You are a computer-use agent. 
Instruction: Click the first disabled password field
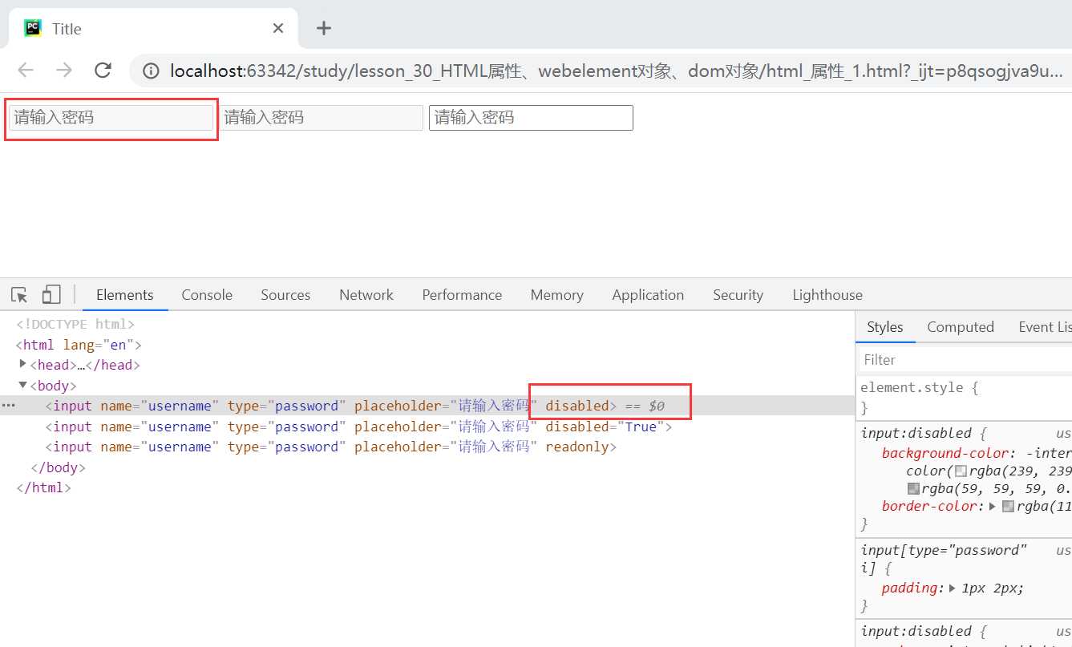point(111,118)
